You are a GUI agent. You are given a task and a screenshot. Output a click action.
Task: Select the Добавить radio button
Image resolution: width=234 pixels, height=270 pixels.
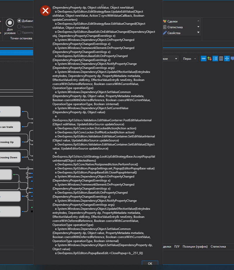click(19, 21)
